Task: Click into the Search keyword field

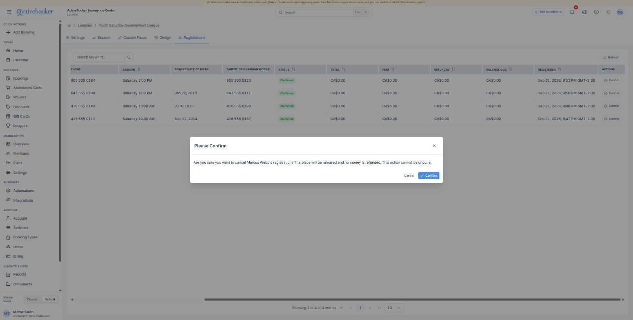Action: (99, 57)
